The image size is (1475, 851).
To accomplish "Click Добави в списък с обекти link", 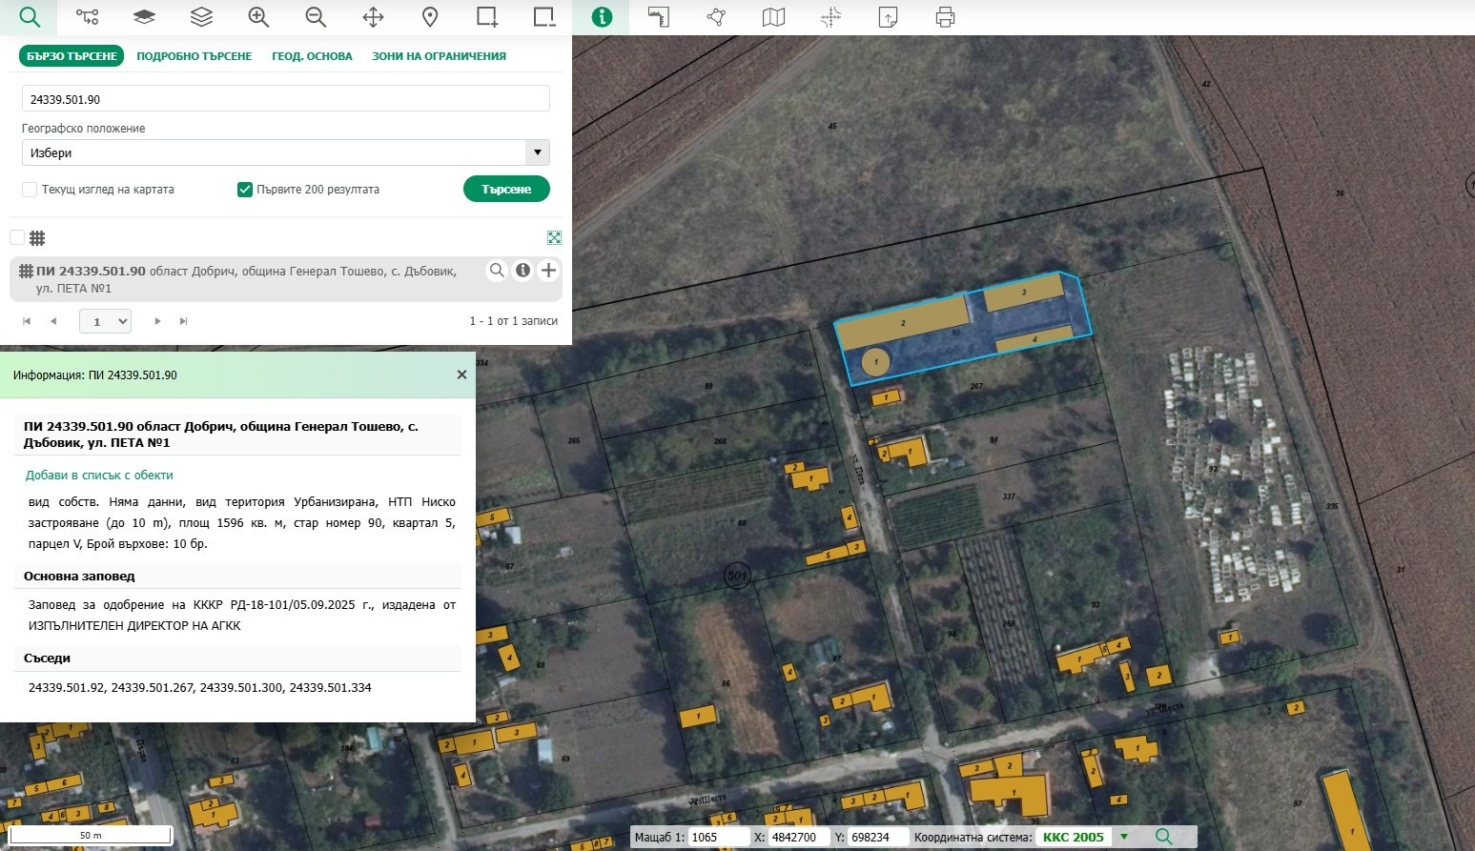I will point(99,475).
